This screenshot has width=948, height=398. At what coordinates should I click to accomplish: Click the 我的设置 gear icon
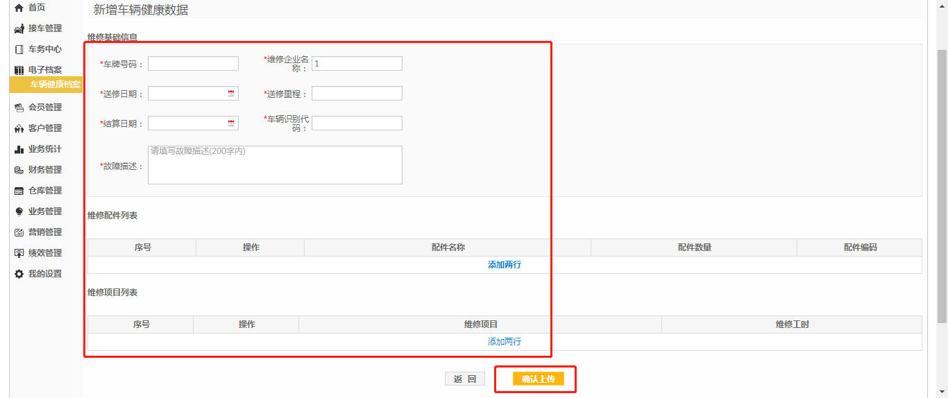(x=19, y=274)
